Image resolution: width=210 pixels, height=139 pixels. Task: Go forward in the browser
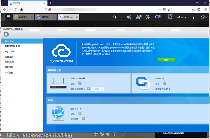coord(10,9)
